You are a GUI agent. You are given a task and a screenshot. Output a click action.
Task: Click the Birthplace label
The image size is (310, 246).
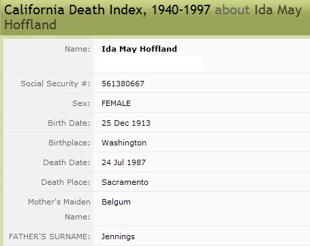tap(69, 143)
